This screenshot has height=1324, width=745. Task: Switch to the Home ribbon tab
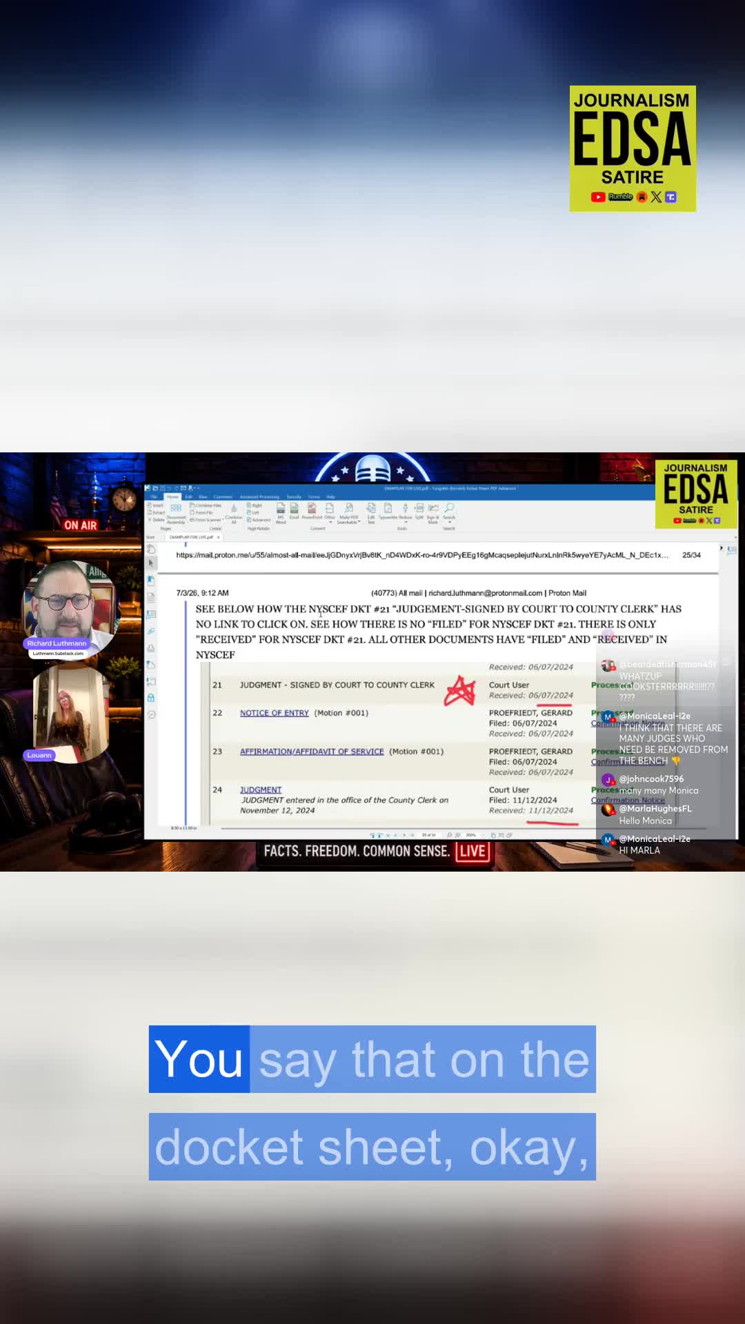172,496
